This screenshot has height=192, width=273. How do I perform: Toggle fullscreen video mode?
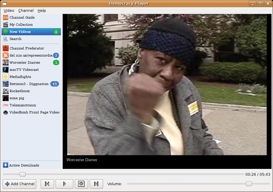coord(81,184)
